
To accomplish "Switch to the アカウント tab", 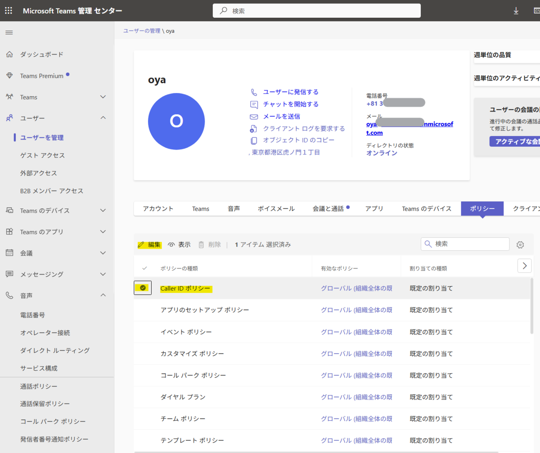I will (x=158, y=209).
